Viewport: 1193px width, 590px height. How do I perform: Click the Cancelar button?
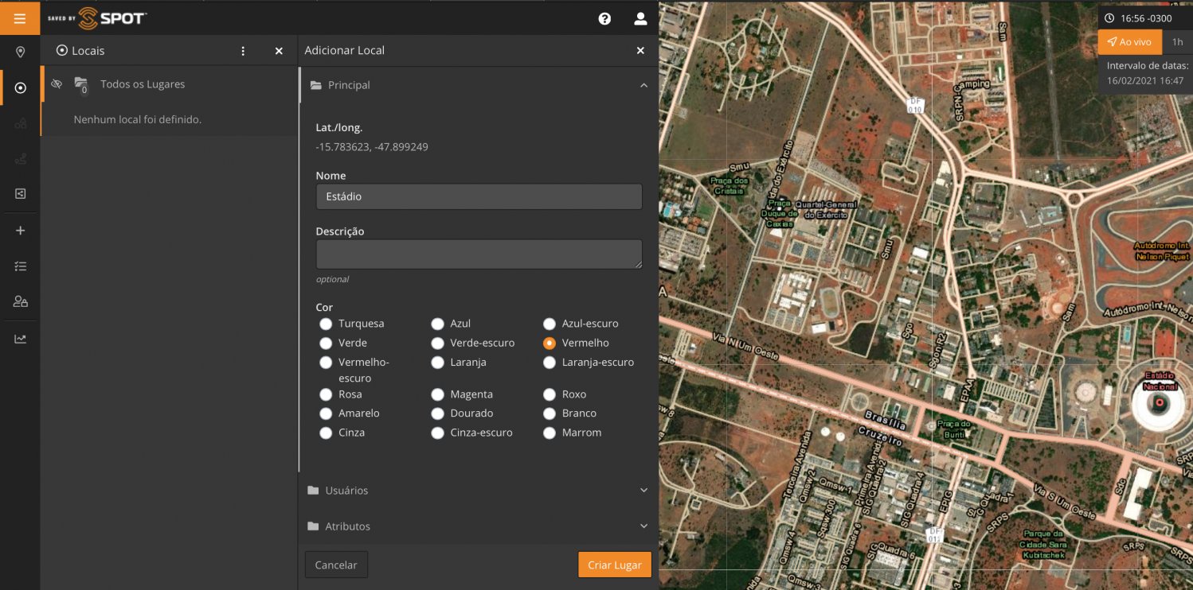pos(336,565)
